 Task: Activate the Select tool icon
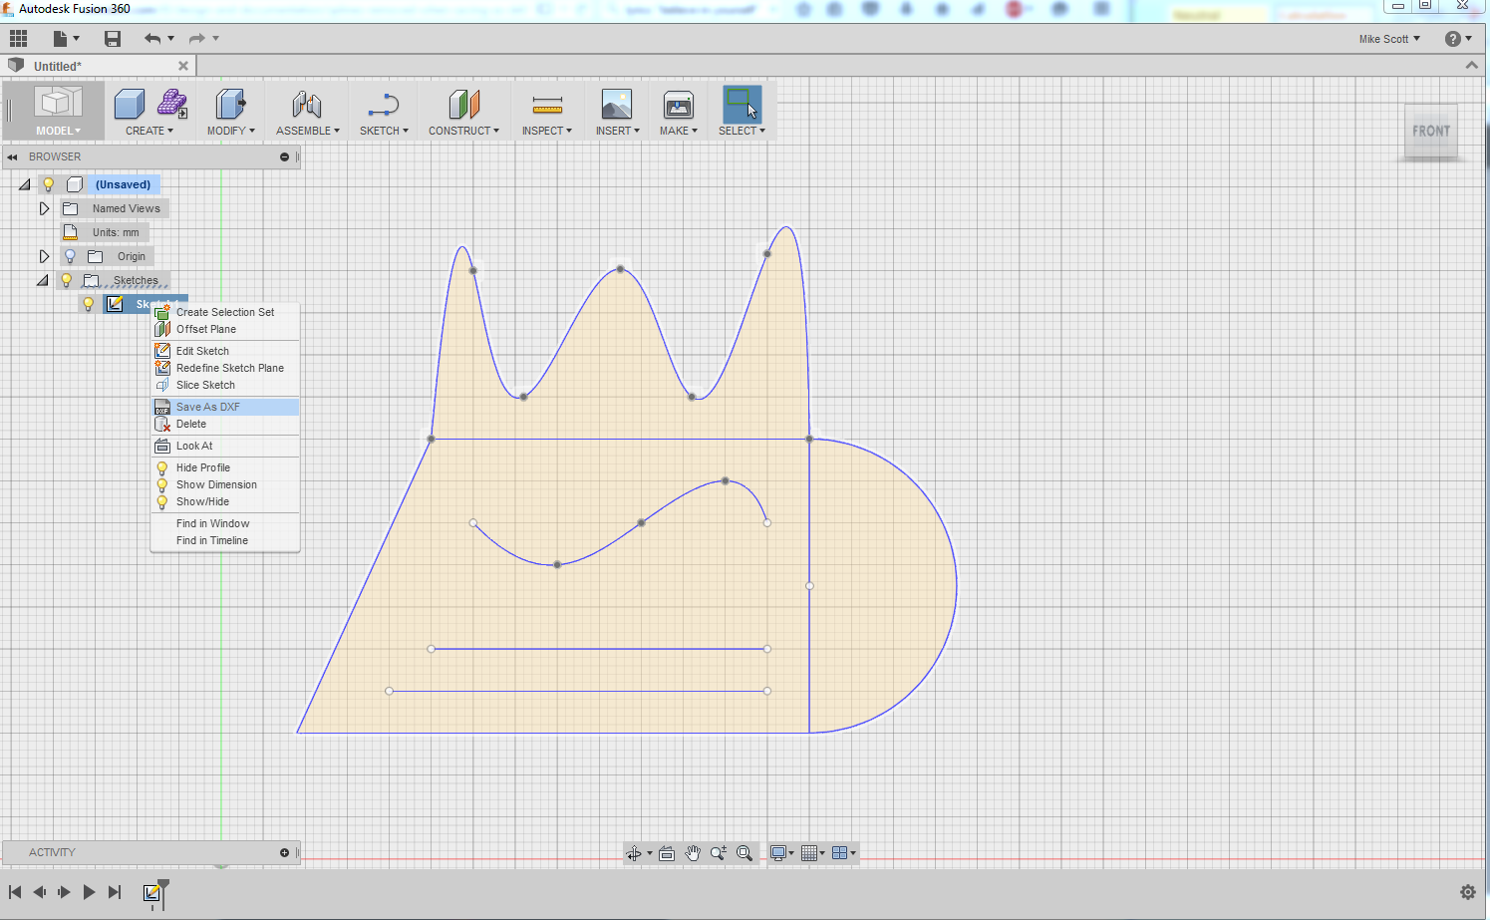(x=742, y=104)
